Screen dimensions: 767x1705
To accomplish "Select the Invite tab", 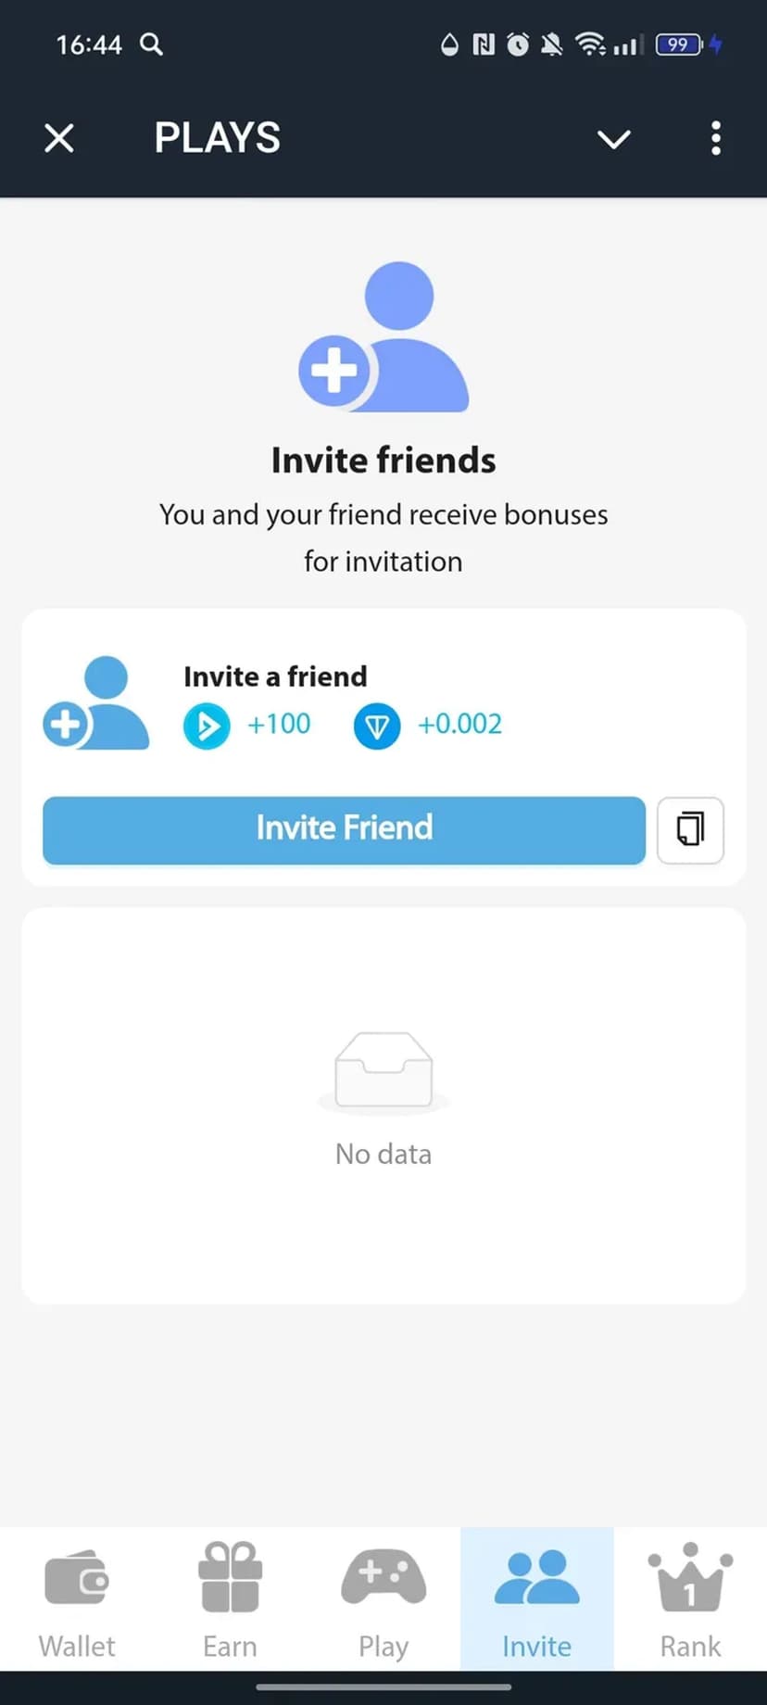I will pyautogui.click(x=537, y=1599).
